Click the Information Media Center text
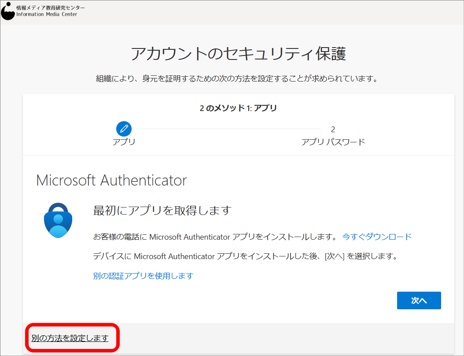The image size is (464, 356). pyautogui.click(x=47, y=14)
